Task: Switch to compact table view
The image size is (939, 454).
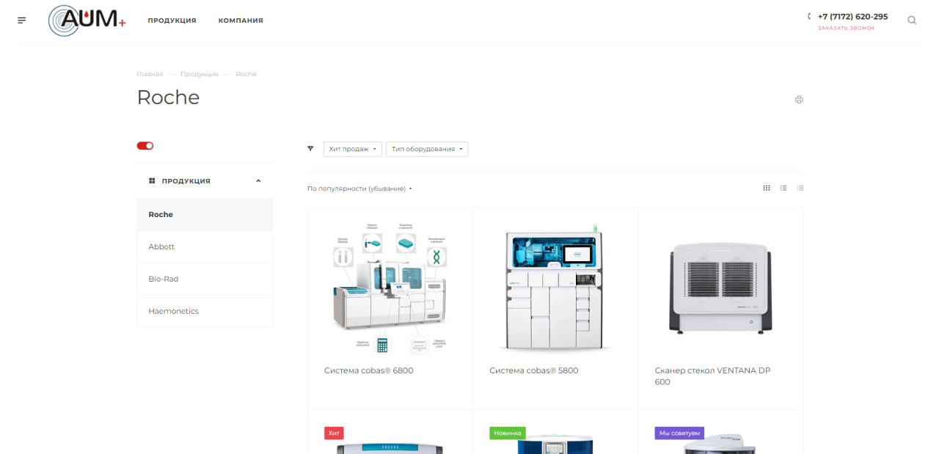Action: coord(800,188)
